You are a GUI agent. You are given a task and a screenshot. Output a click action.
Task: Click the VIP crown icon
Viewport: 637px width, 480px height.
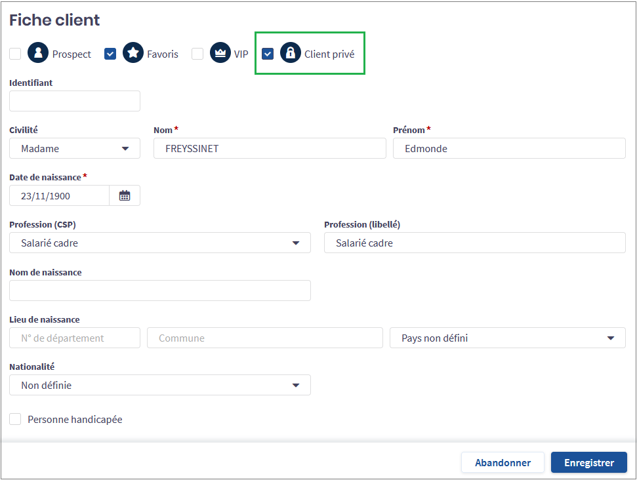[x=220, y=53]
